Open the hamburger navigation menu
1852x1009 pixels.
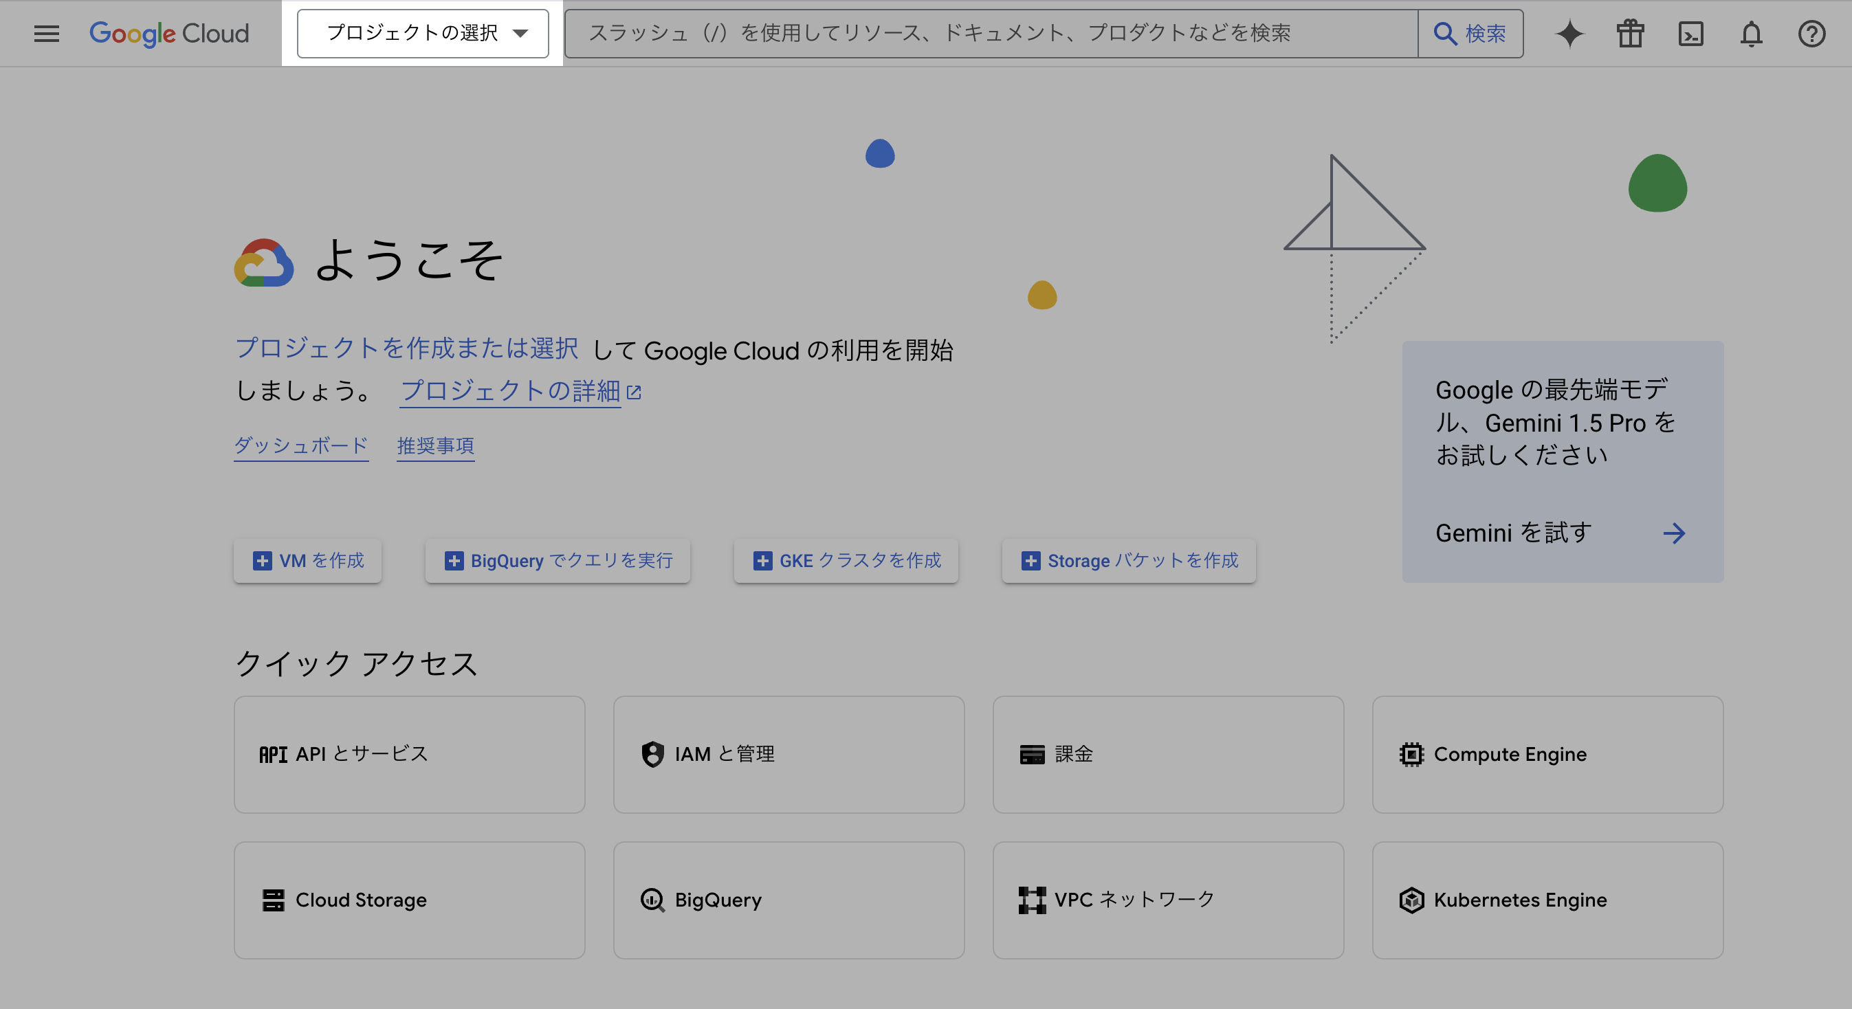[47, 34]
